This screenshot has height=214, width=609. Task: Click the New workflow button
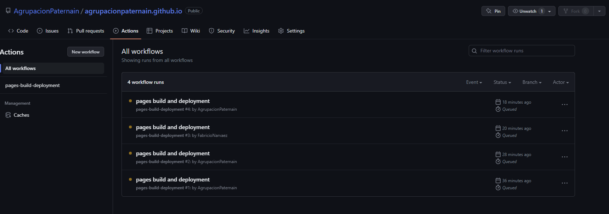[x=86, y=52]
